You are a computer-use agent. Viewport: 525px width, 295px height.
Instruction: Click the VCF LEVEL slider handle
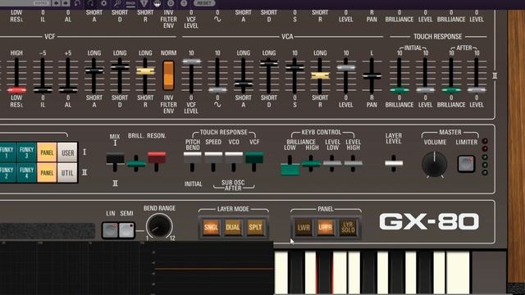tap(191, 61)
